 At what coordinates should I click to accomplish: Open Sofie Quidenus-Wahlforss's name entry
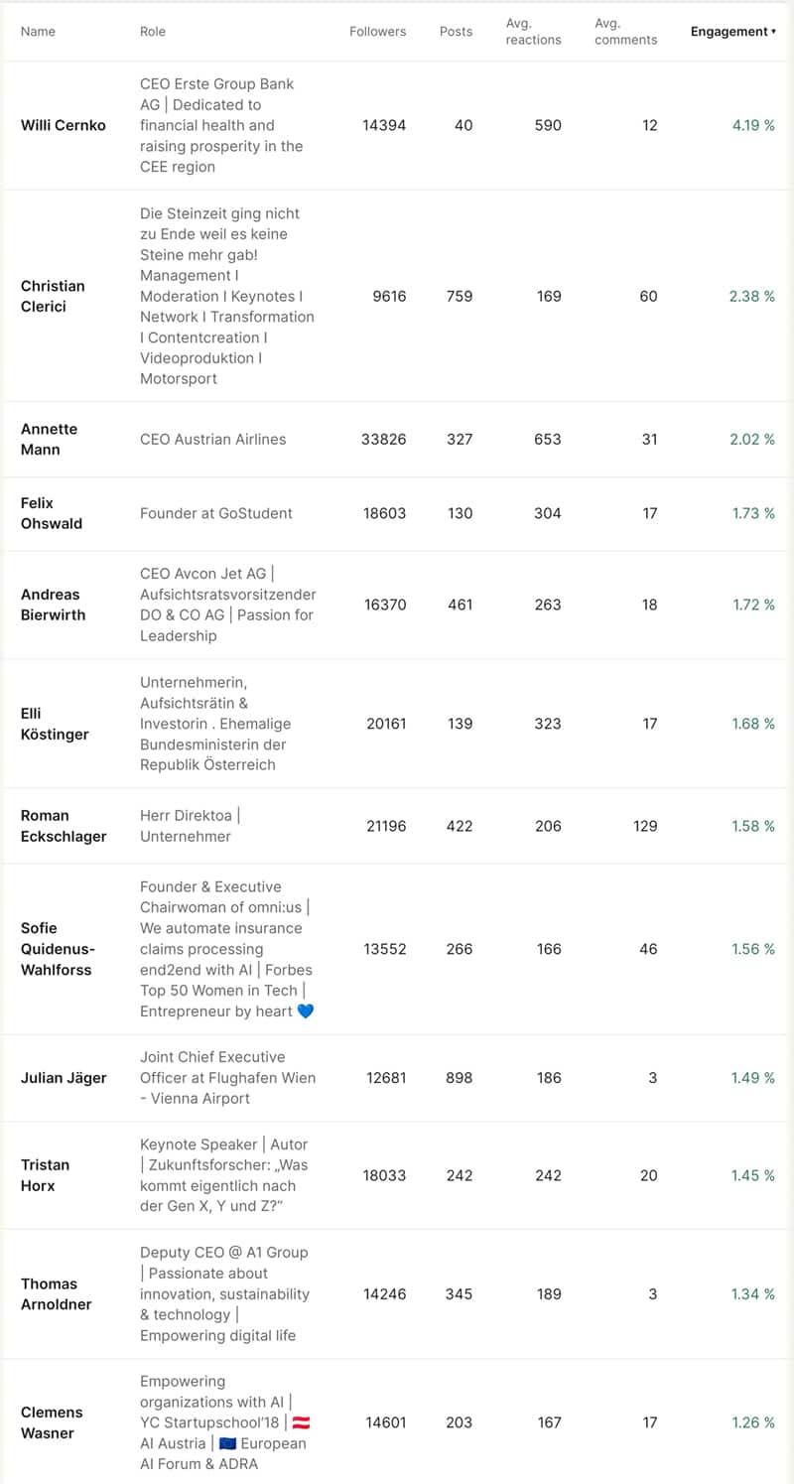57,949
